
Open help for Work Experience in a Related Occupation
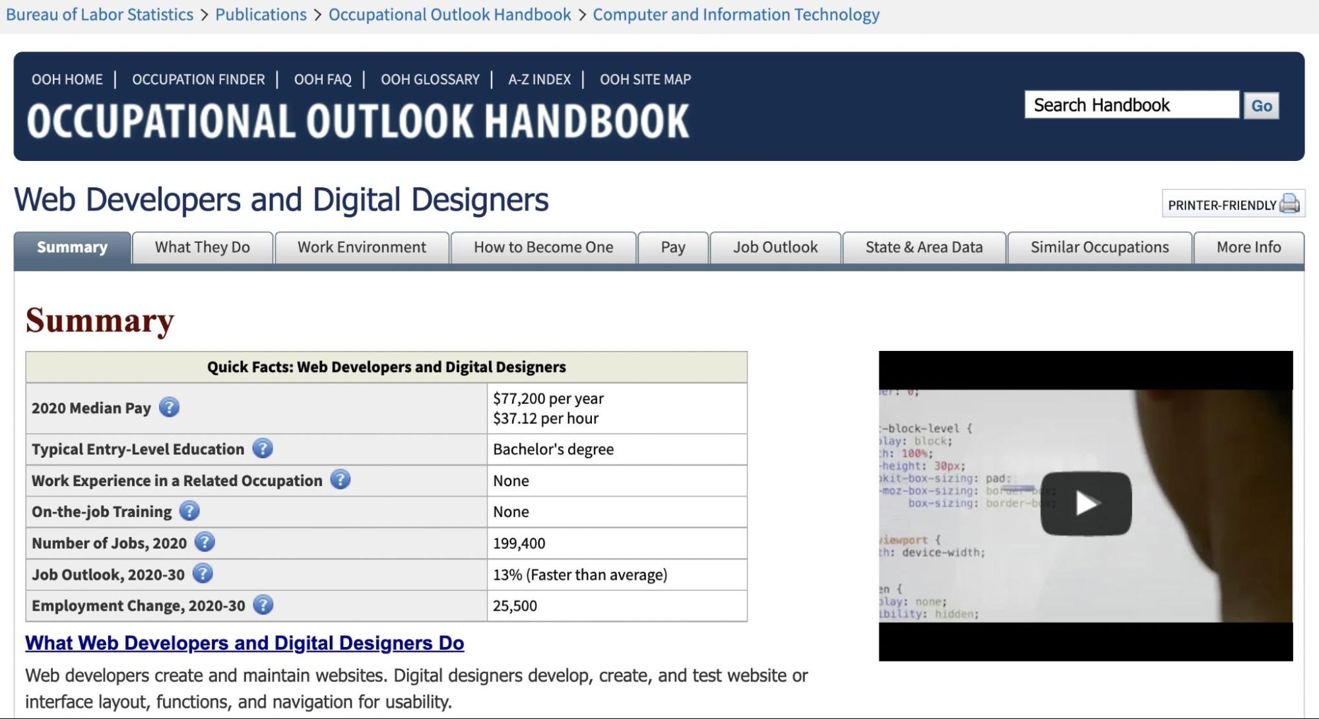tap(341, 480)
